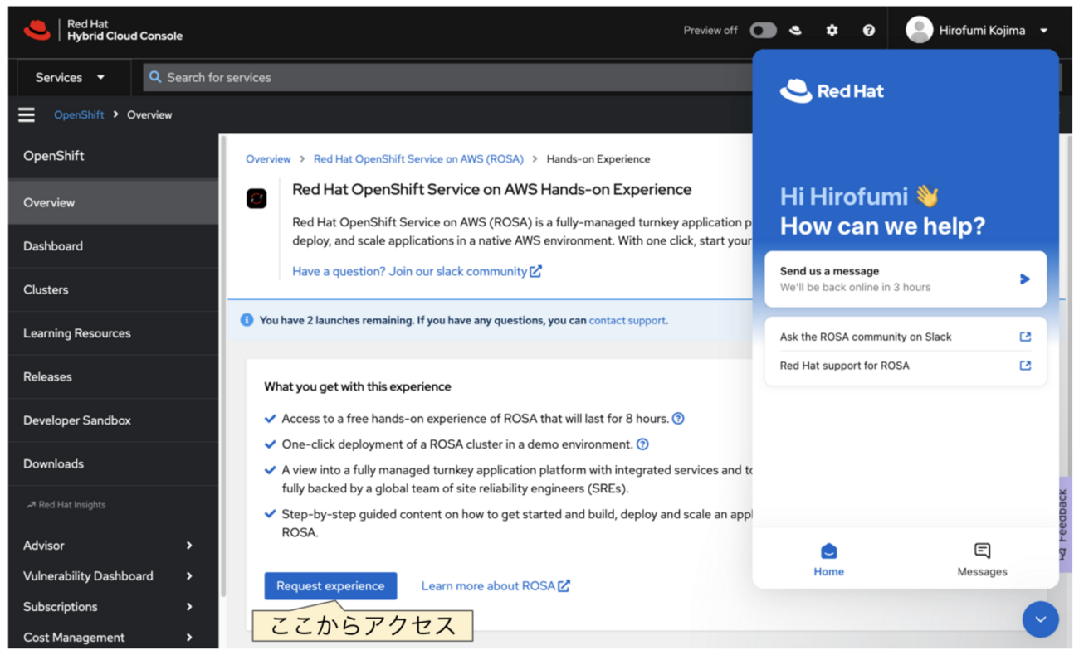This screenshot has height=655, width=1079.
Task: Focus the Search for services field
Action: [448, 77]
